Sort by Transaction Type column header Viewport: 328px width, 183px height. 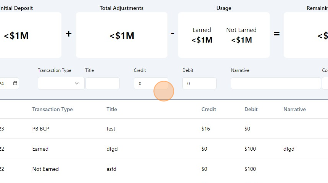pyautogui.click(x=52, y=109)
